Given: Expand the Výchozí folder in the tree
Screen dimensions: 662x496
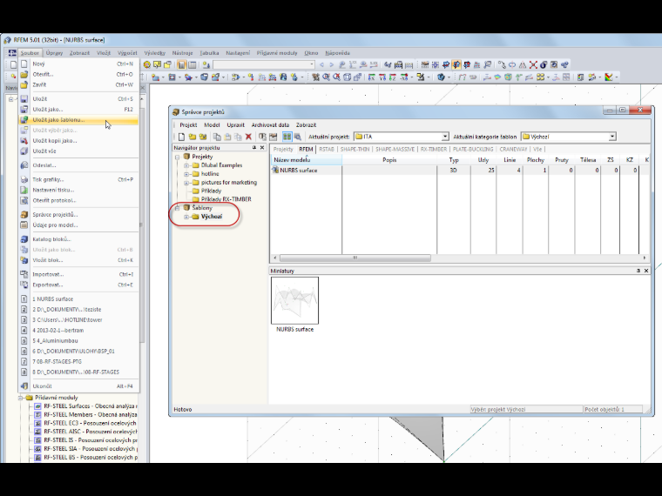Looking at the screenshot, I should tap(186, 217).
